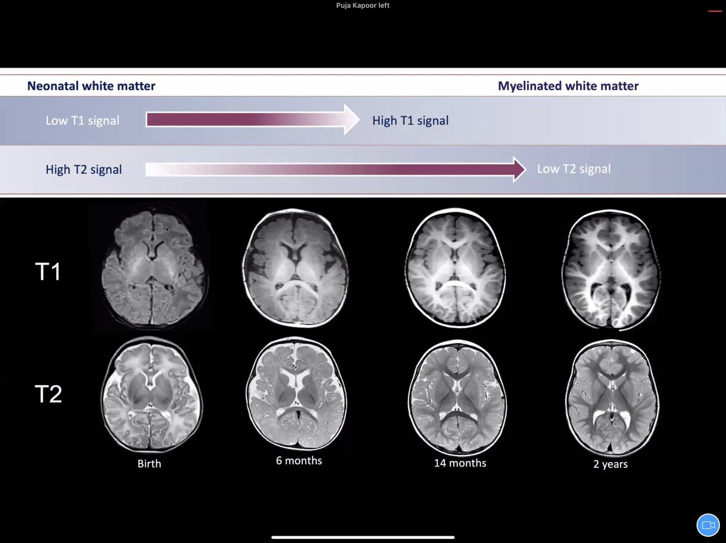
Task: Open the T1 brain scan at 6 months
Action: click(295, 268)
